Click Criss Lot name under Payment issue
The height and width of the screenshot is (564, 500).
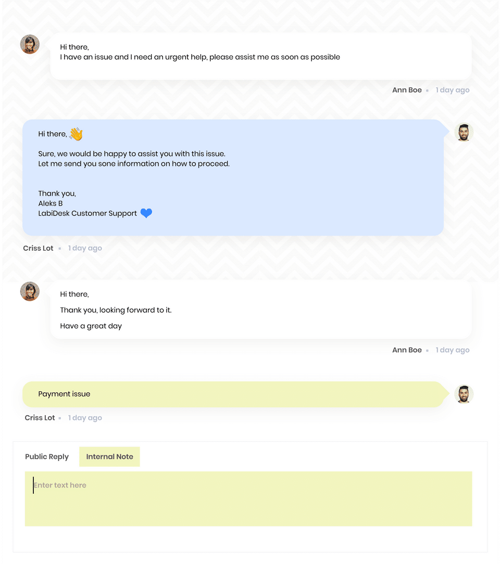tap(40, 418)
